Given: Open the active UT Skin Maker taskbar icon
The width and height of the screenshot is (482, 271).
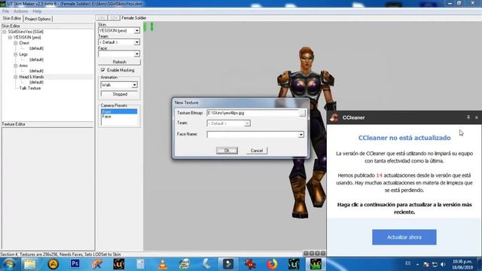Looking at the screenshot, I should click(x=316, y=264).
